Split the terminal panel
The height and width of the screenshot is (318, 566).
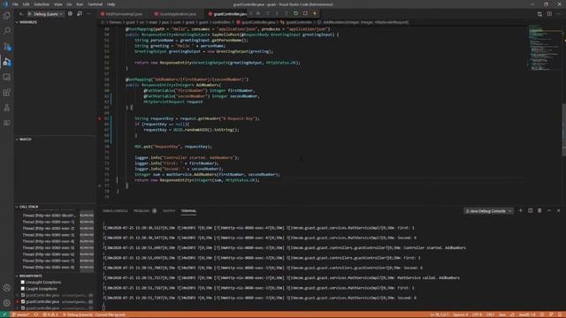(x=531, y=210)
